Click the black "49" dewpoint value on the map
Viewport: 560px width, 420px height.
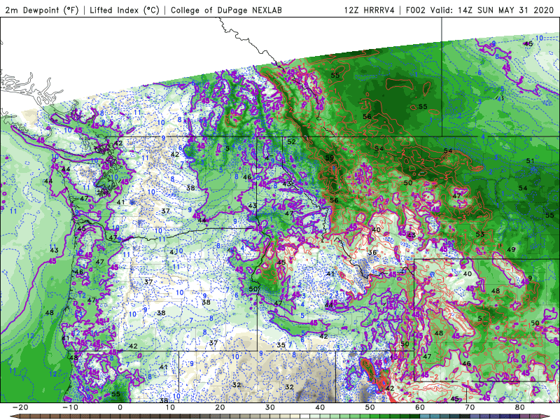click(511, 249)
